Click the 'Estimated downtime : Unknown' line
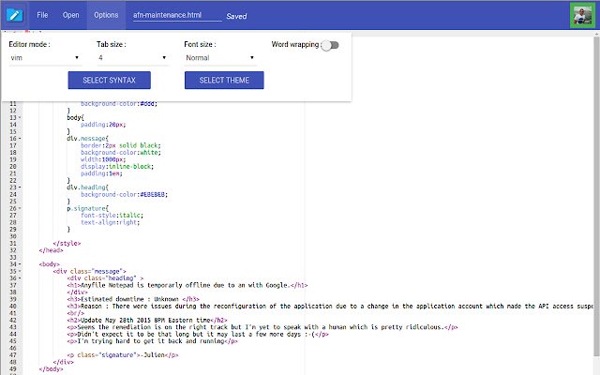This screenshot has width=600, height=375. click(x=133, y=299)
